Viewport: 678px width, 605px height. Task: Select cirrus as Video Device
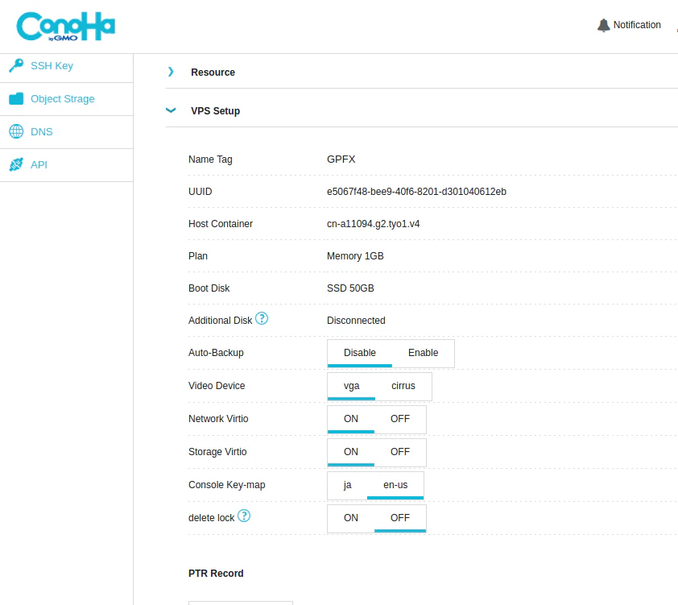point(403,386)
